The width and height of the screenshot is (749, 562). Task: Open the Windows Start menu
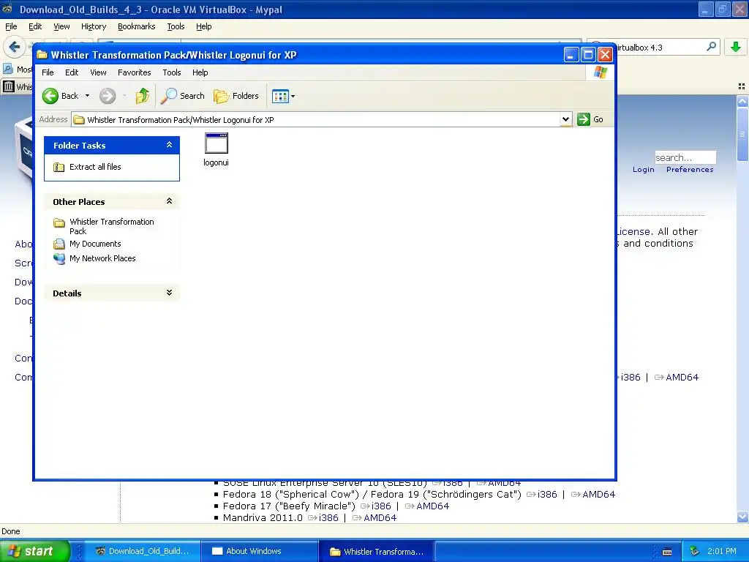tap(35, 551)
